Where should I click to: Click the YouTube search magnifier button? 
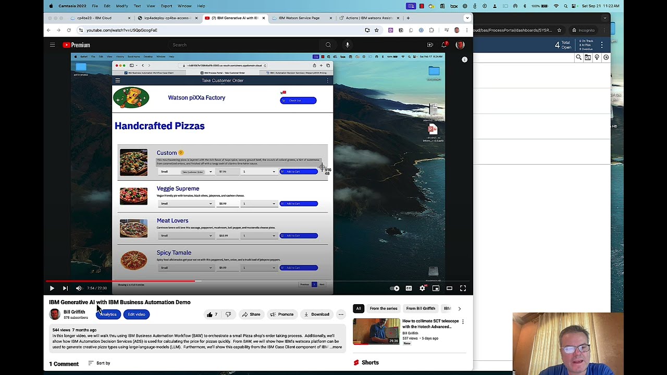pyautogui.click(x=328, y=45)
